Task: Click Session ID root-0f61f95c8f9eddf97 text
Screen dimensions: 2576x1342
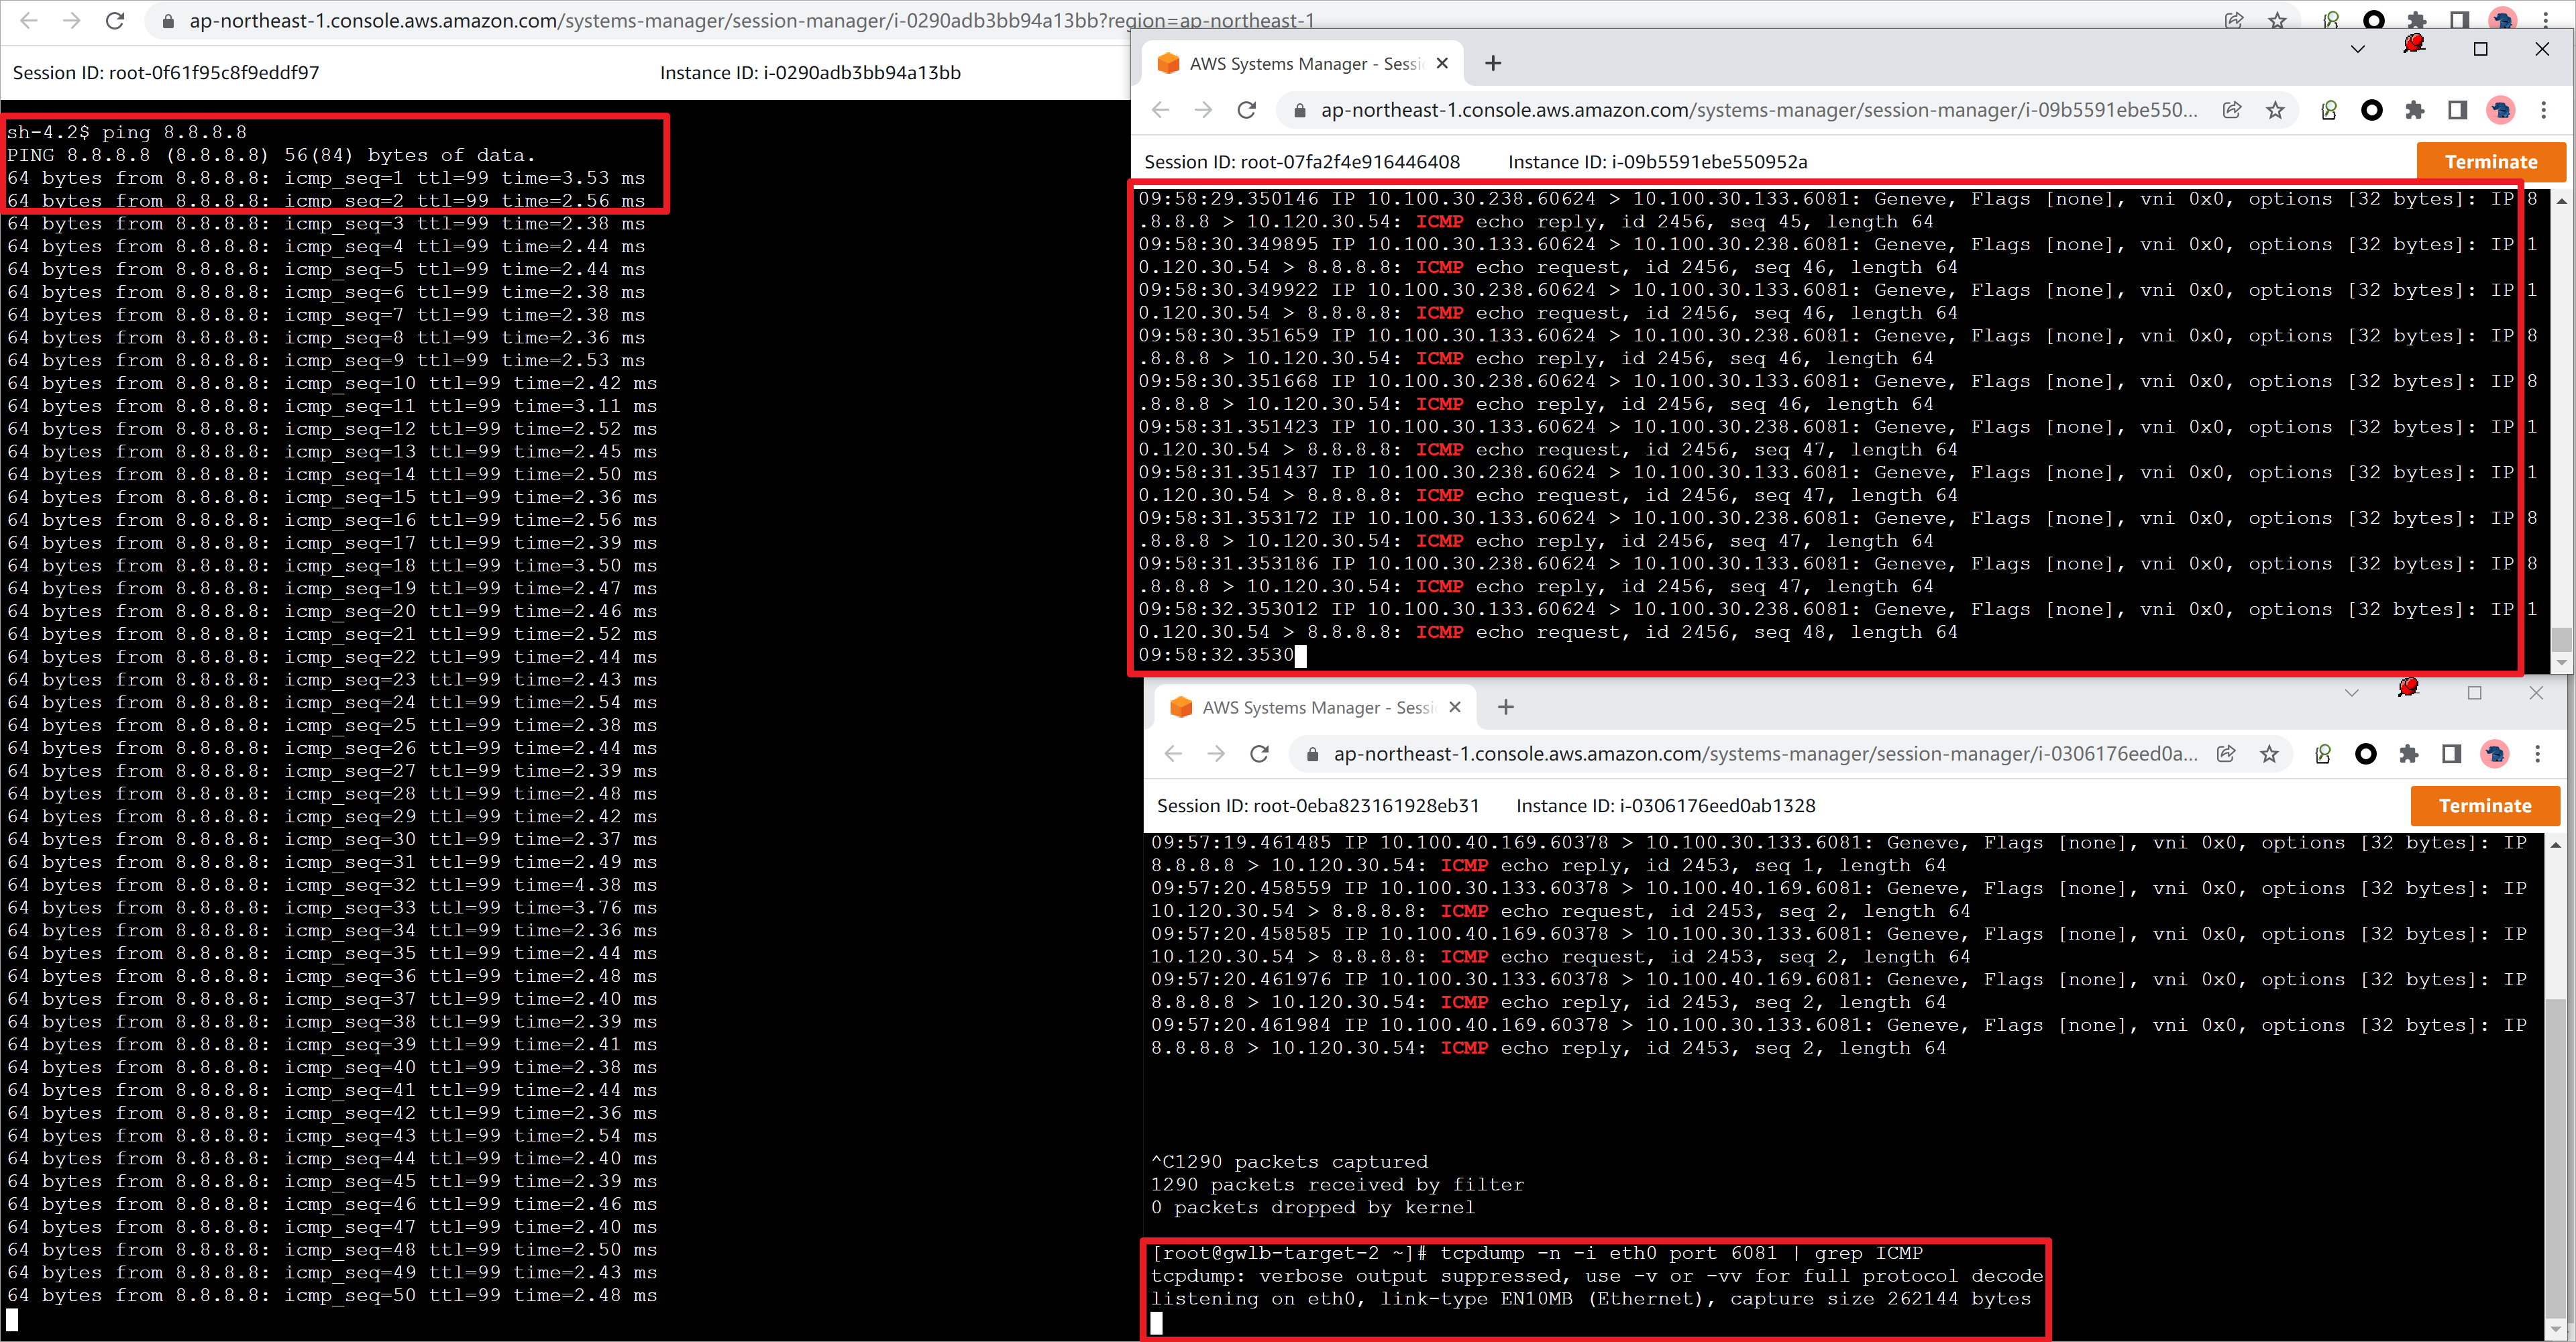Action: tap(166, 73)
